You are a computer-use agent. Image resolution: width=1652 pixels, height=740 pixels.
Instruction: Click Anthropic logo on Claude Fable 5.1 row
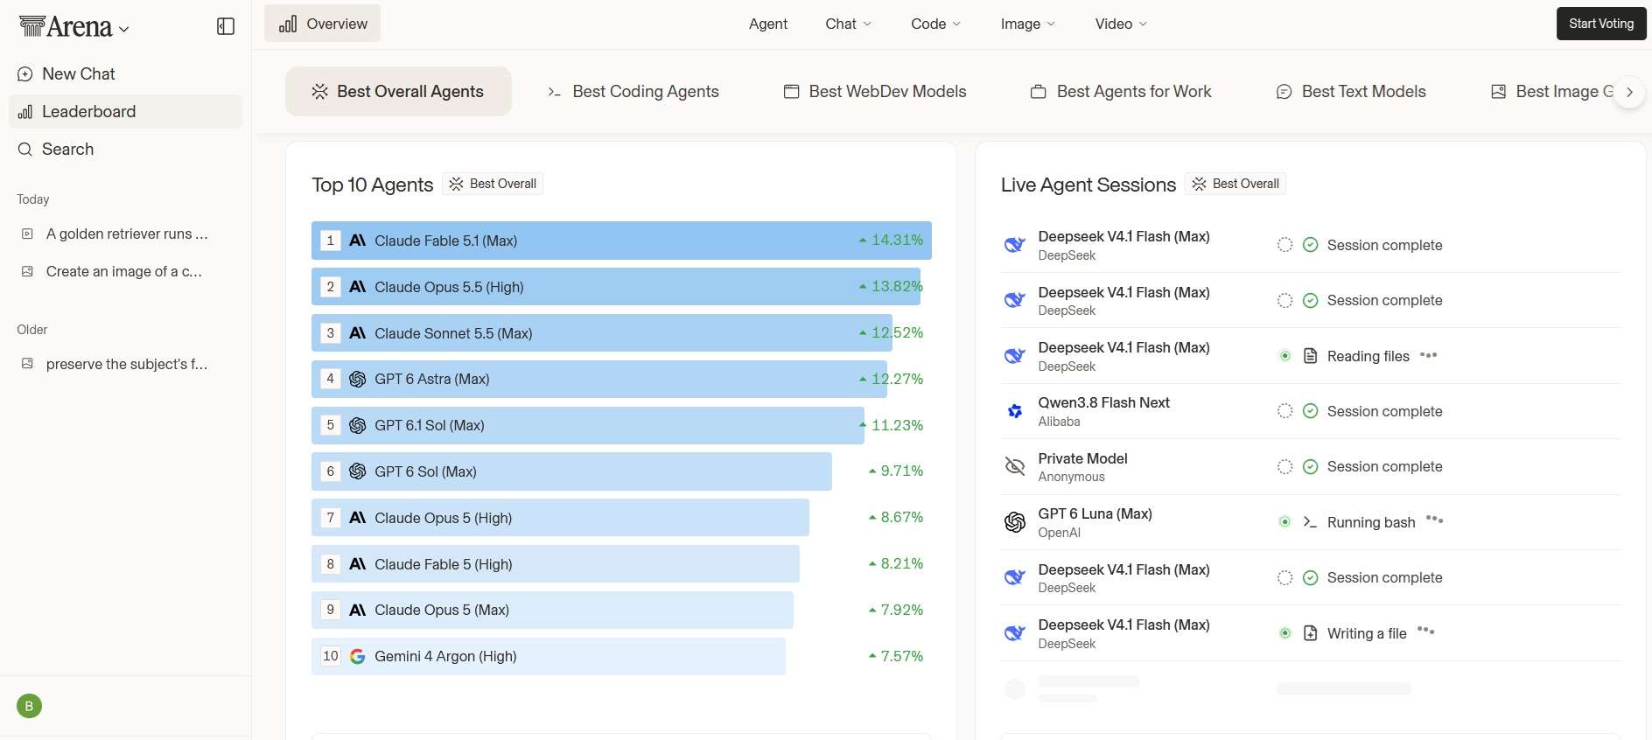click(357, 241)
